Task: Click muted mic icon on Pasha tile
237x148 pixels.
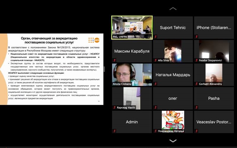Action: (x=196, y=107)
